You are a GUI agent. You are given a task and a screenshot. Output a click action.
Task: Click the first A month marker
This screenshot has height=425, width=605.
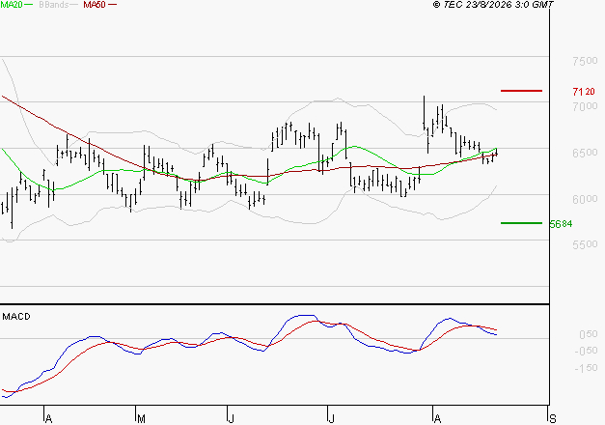coord(48,419)
